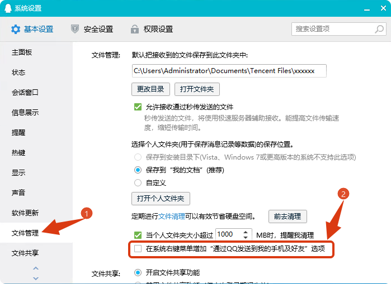Screen dimensions: 391x284
Task: Select 自定义 folder radio option
Action: click(x=138, y=182)
